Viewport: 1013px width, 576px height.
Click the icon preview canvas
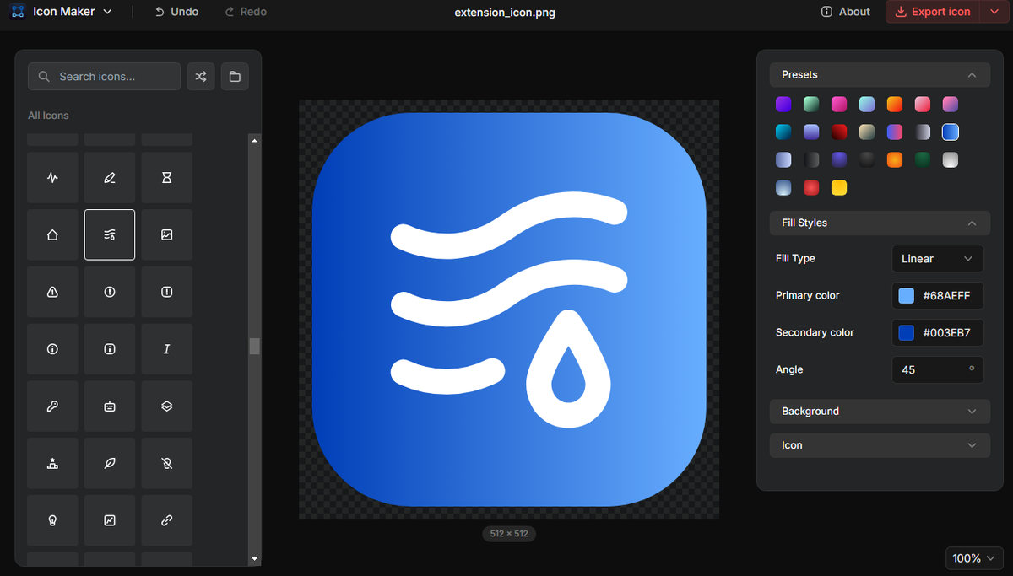click(x=509, y=310)
